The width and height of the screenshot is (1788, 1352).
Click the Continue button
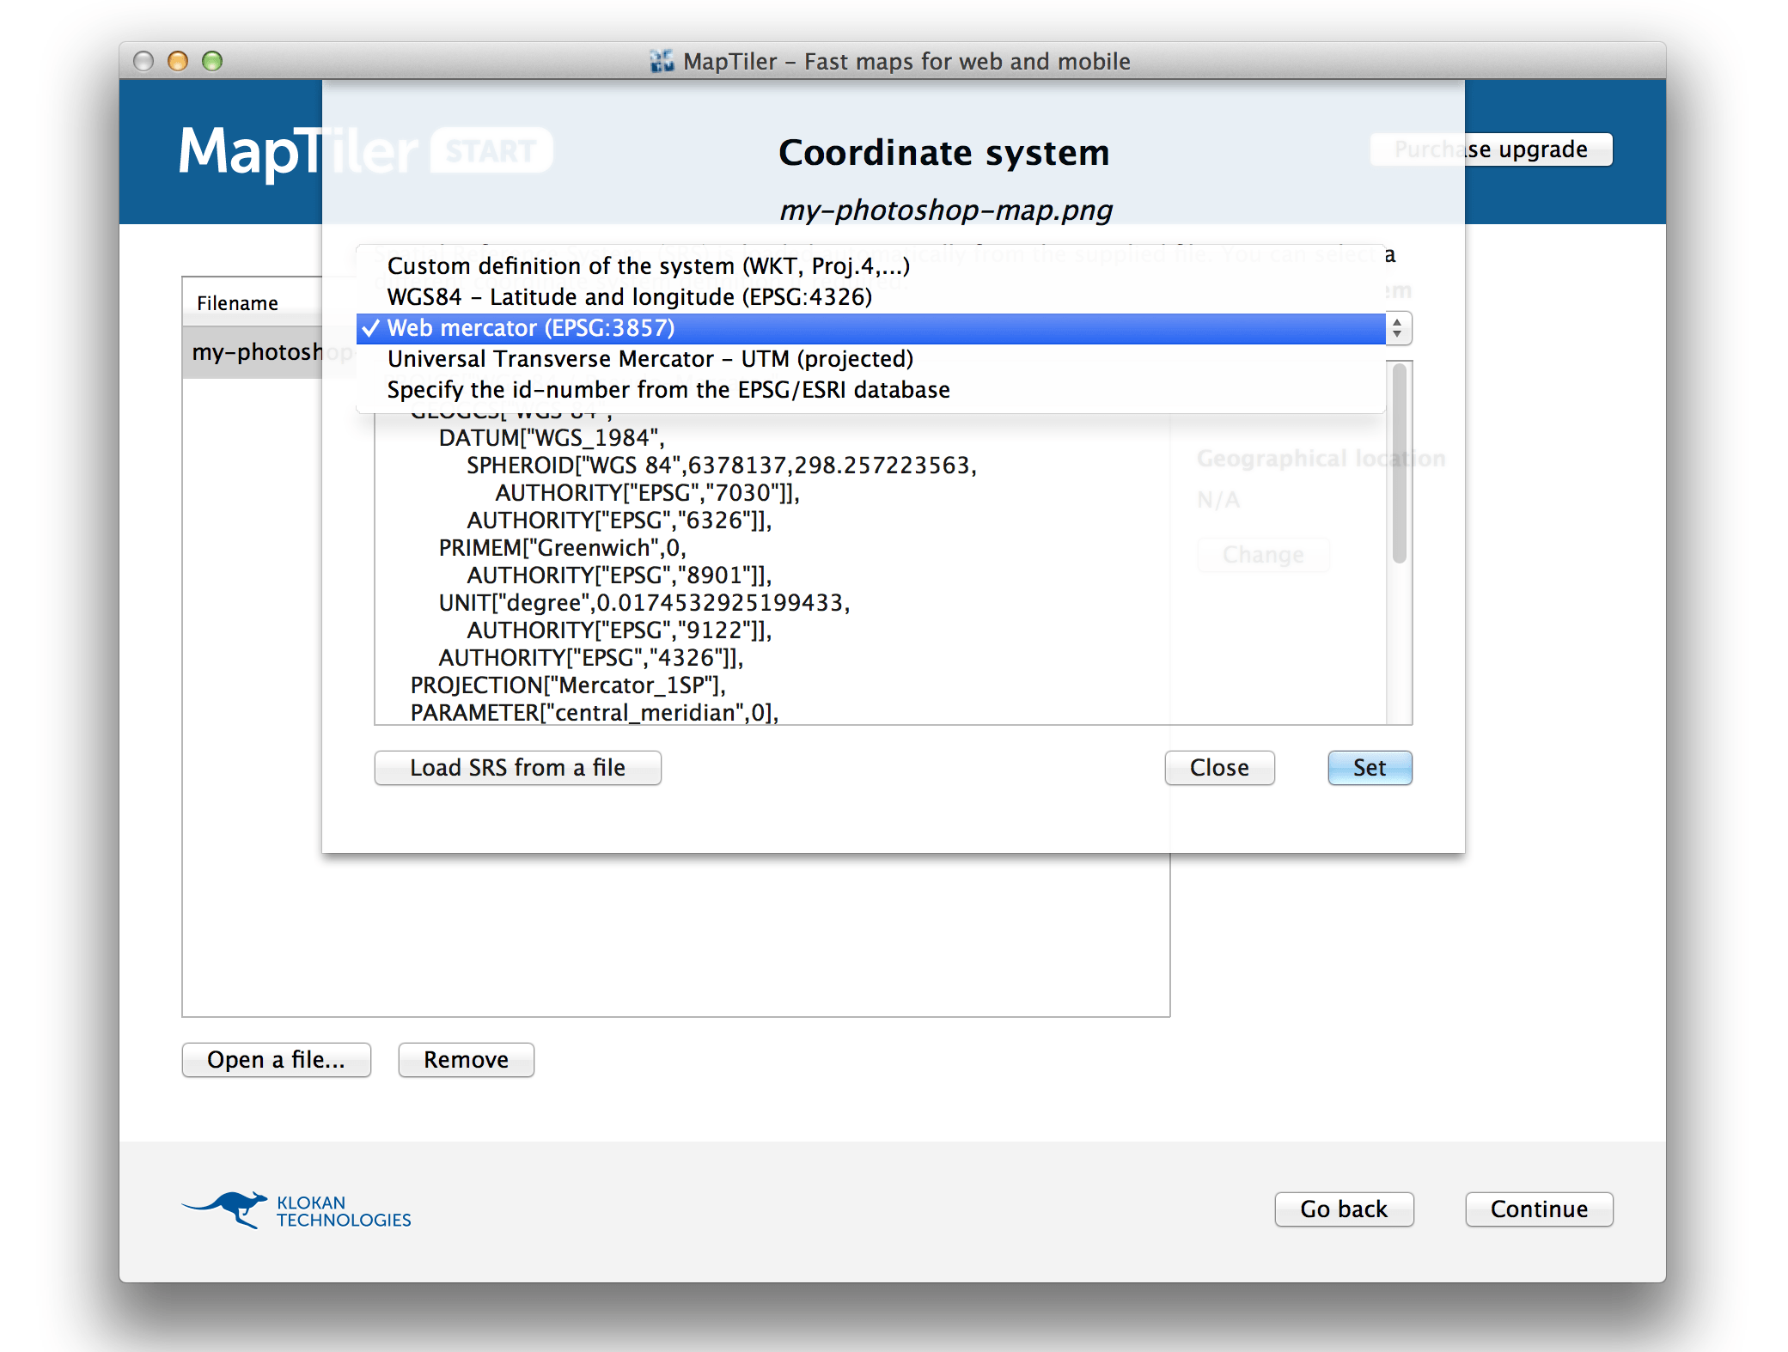[1539, 1209]
